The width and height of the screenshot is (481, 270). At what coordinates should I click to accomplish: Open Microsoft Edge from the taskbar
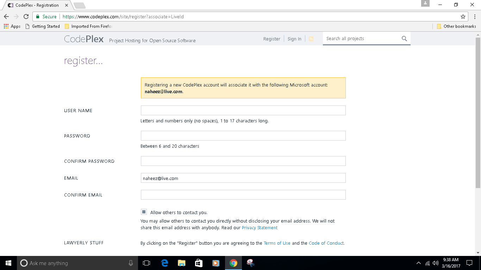tap(164, 263)
